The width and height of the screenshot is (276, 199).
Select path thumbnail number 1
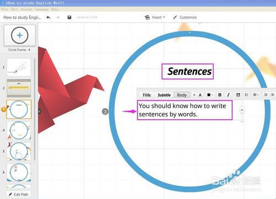coord(19,67)
